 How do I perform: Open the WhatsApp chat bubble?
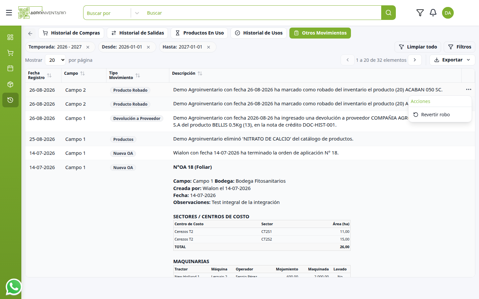click(x=14, y=287)
